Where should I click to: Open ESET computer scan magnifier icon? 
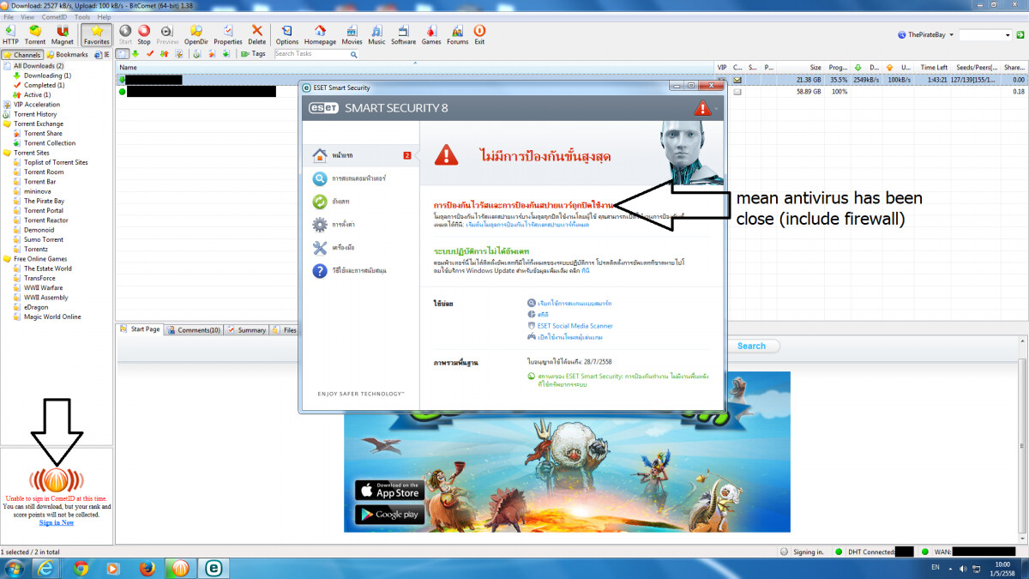click(319, 178)
